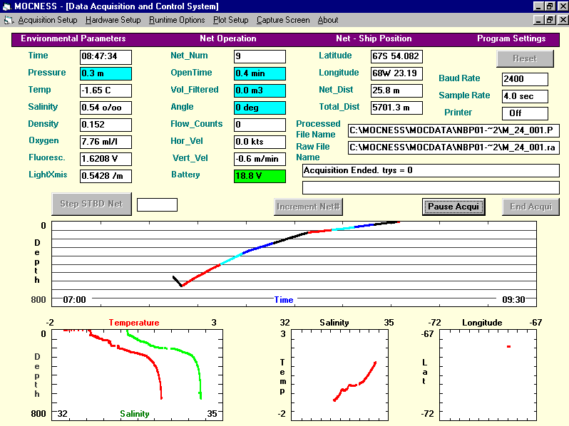
Task: Click the Pressure value field 0.3 m
Action: click(x=106, y=73)
